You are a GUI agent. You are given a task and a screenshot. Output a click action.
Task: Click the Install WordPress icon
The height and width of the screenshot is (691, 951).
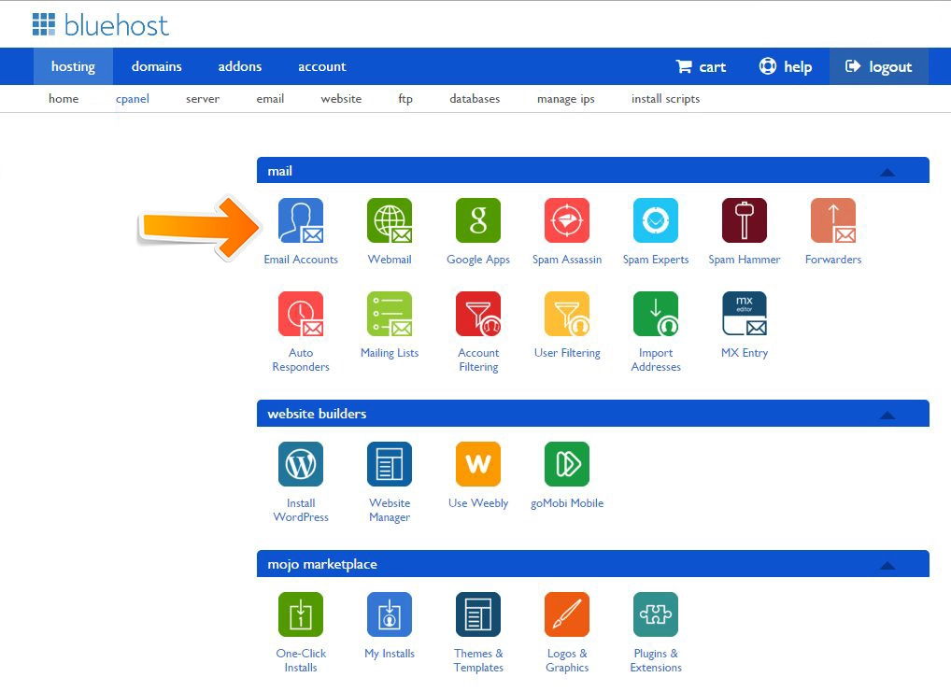click(301, 464)
